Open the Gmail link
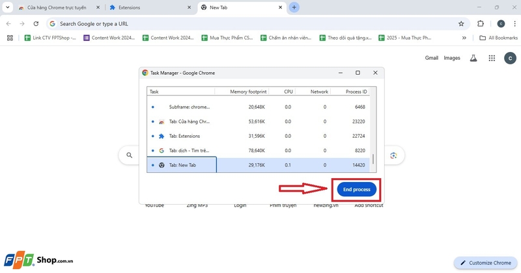 [432, 58]
